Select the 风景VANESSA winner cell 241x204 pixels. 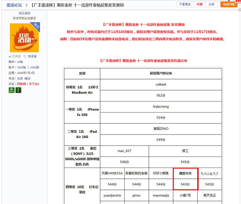112,173
